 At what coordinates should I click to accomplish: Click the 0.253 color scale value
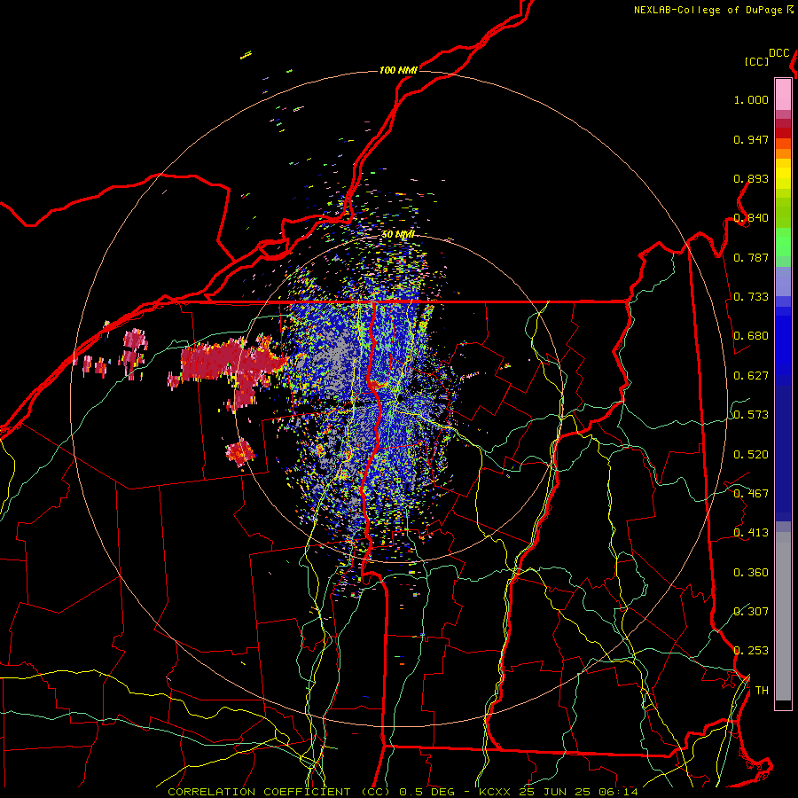(751, 651)
